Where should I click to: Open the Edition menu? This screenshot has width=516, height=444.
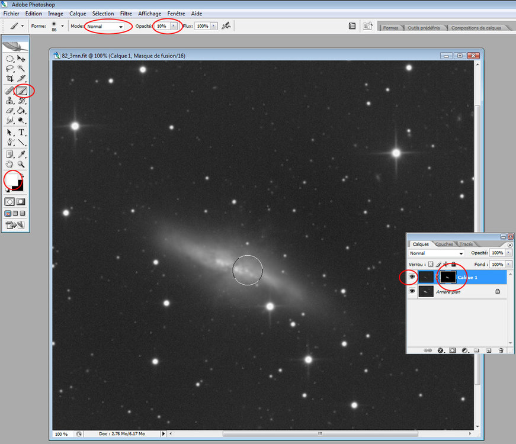(x=34, y=14)
